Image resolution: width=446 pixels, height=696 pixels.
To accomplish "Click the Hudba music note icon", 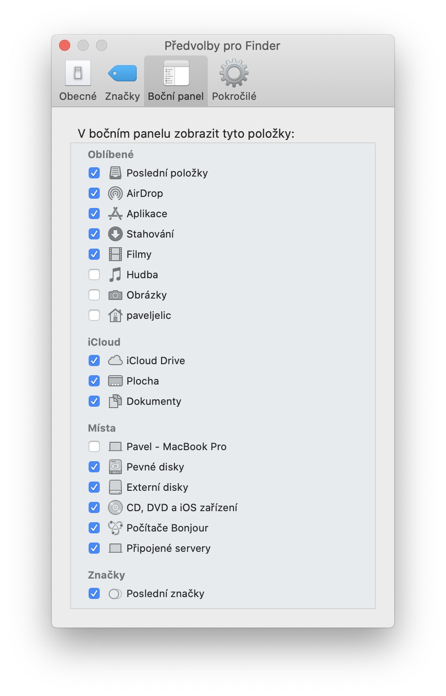I will 115,275.
